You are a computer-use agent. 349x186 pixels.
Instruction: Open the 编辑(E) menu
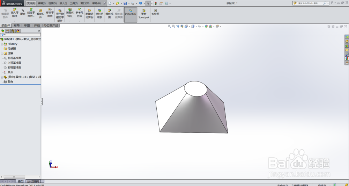pos(42,3)
